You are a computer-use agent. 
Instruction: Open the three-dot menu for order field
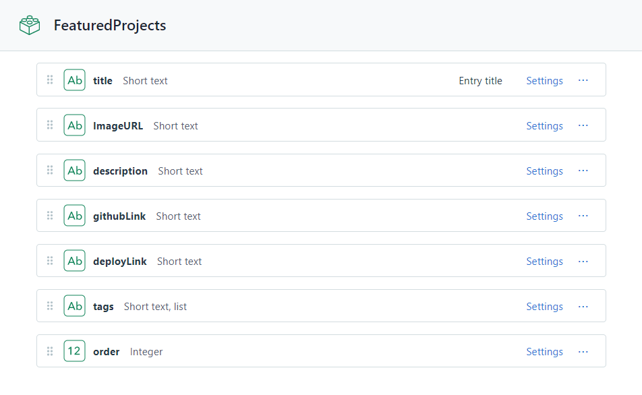[x=583, y=351]
